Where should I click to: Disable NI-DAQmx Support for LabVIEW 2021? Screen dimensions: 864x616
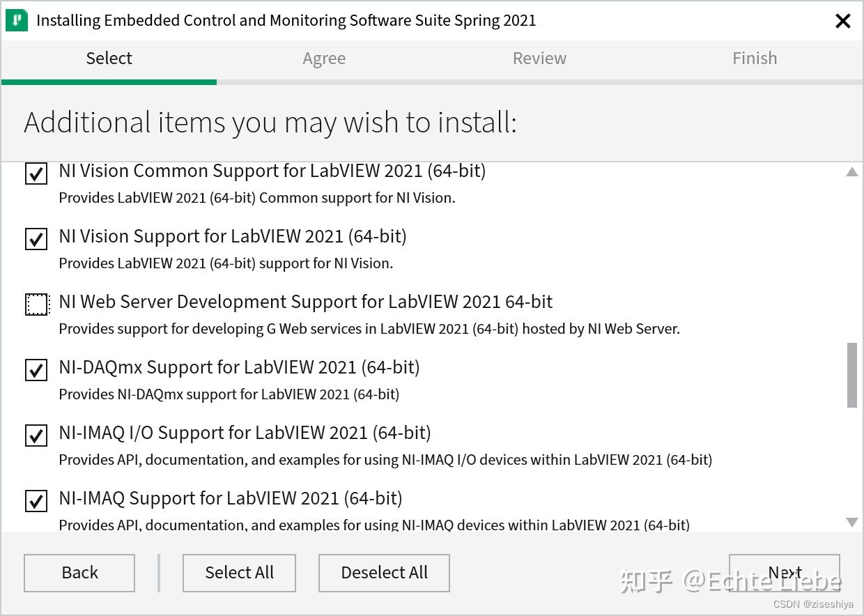[x=36, y=370]
